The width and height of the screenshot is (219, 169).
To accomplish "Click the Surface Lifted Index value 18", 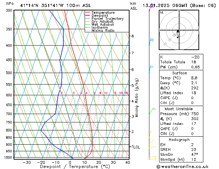I will click(194, 93).
